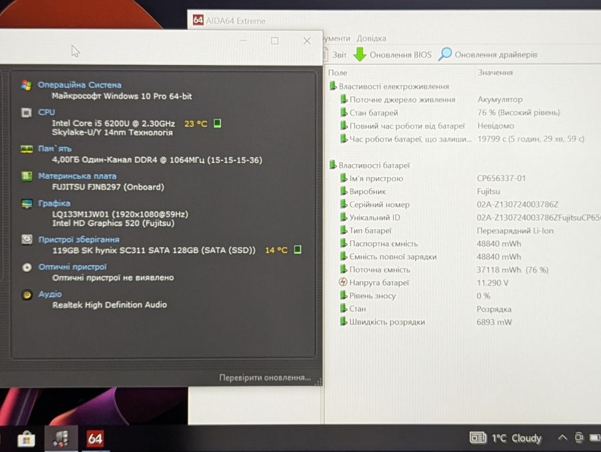Click the green CPU temperature indicator square

point(217,124)
